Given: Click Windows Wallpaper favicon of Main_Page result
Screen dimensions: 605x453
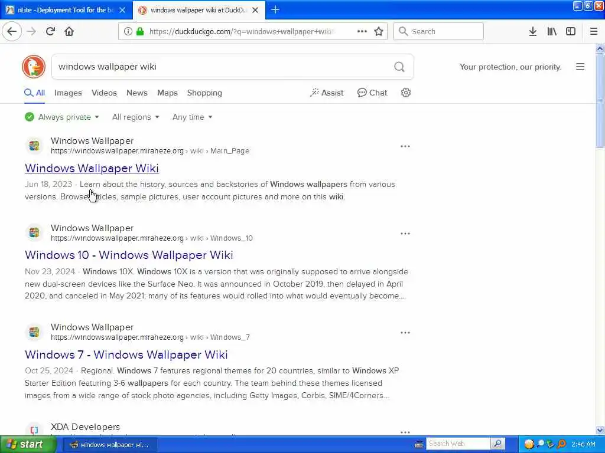Looking at the screenshot, I should (x=34, y=146).
